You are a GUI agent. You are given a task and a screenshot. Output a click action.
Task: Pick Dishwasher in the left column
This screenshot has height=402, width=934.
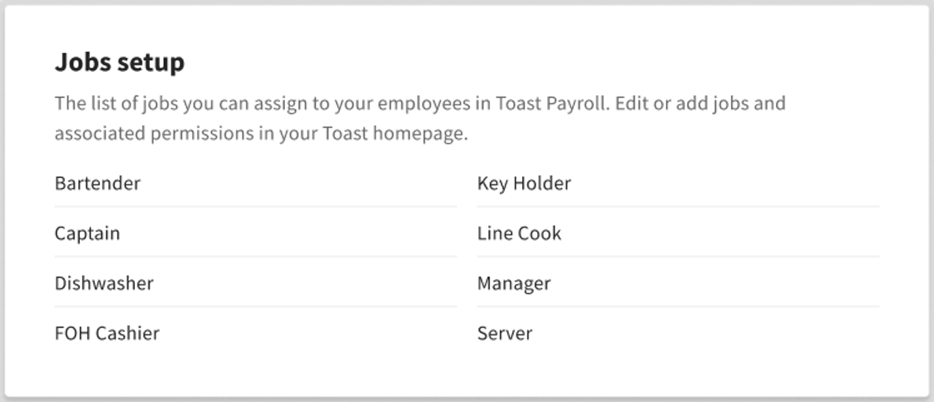[x=105, y=283]
